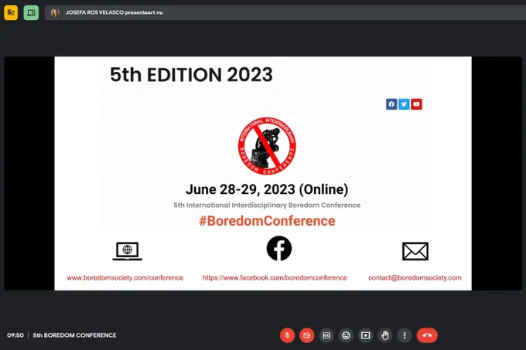The height and width of the screenshot is (350, 526).
Task: Open the emoji reactions button
Action: (346, 335)
